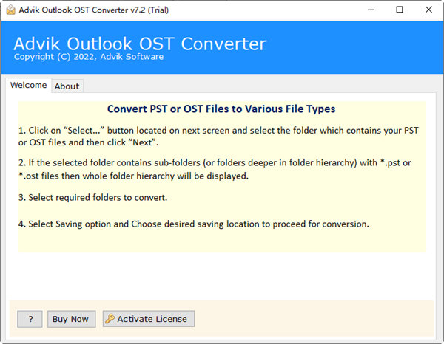Screen dimensions: 444x344
Task: Open help with the question mark button
Action: click(x=30, y=319)
